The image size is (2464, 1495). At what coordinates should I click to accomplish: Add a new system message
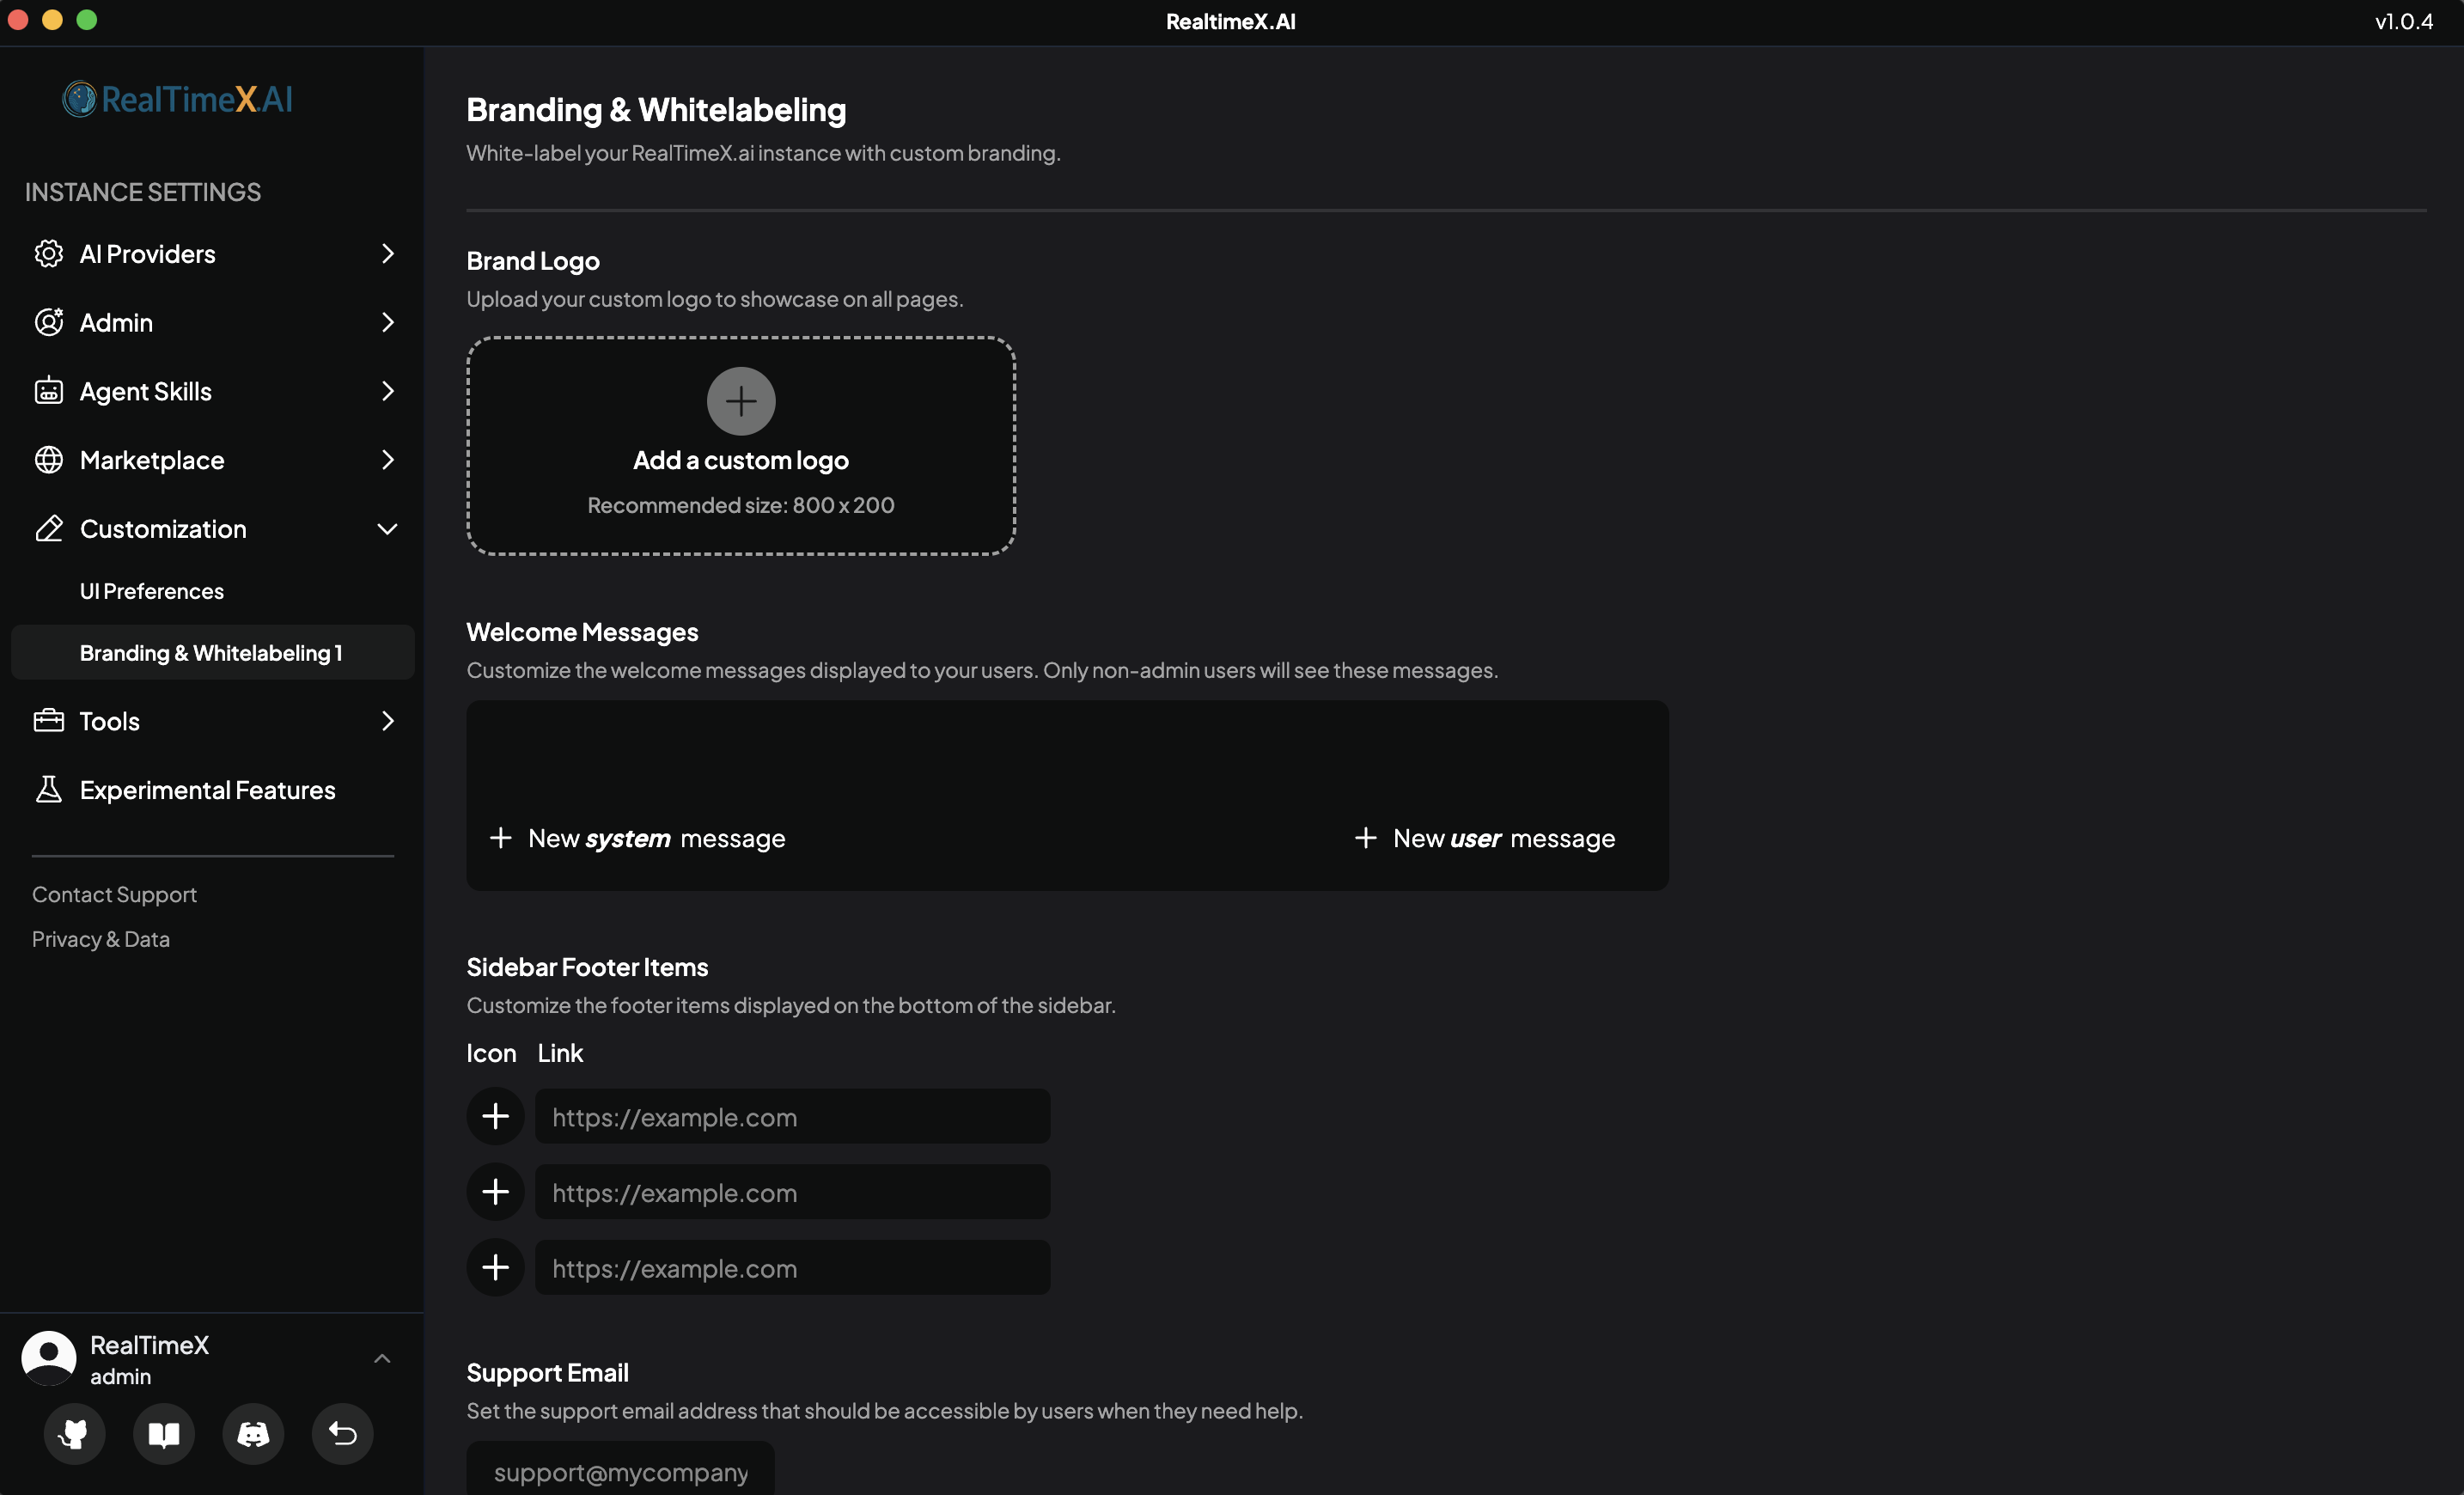coord(638,838)
